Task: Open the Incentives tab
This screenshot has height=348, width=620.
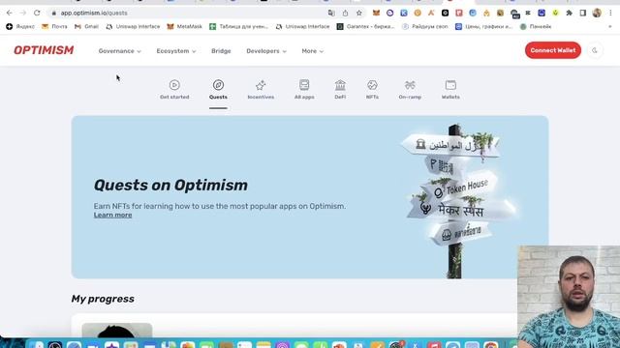Action: pyautogui.click(x=261, y=90)
